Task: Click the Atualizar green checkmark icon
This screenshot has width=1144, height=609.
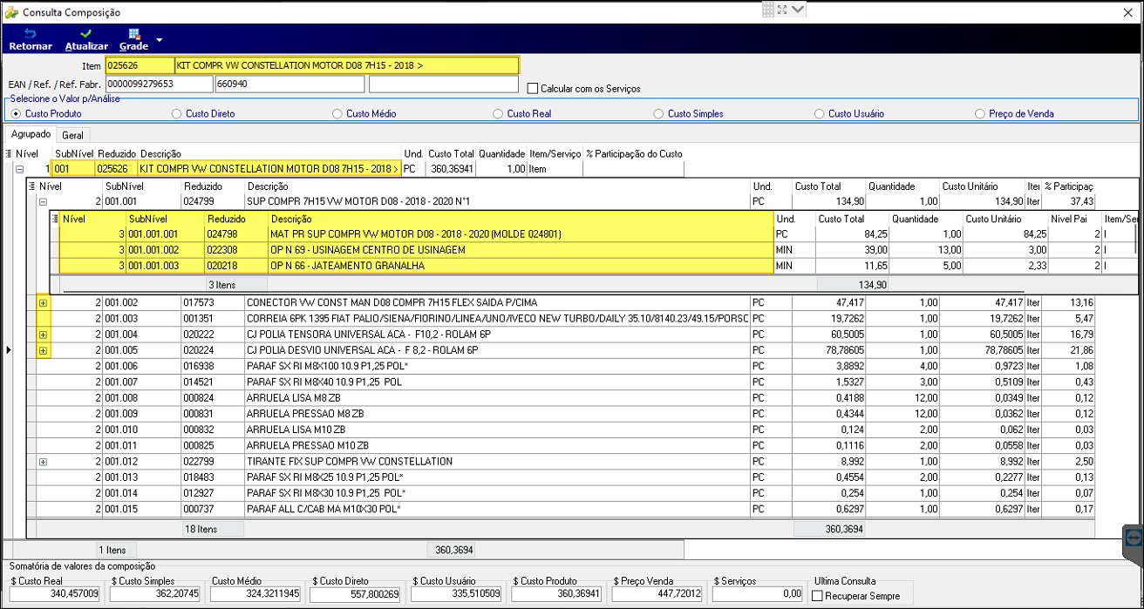Action: [86, 34]
